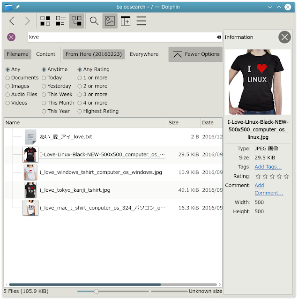Click the Split view icon
298x300 pixels.
coord(126,21)
